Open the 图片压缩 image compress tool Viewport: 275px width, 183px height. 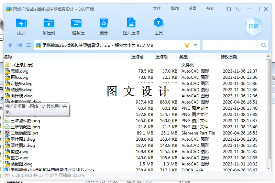pyautogui.click(x=131, y=22)
